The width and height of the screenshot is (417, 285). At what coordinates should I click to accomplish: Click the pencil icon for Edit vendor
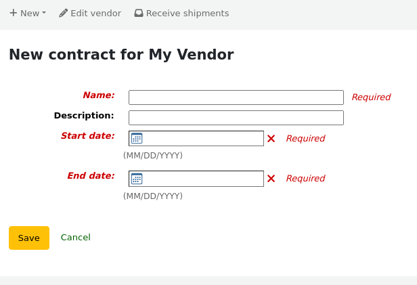[x=64, y=13]
